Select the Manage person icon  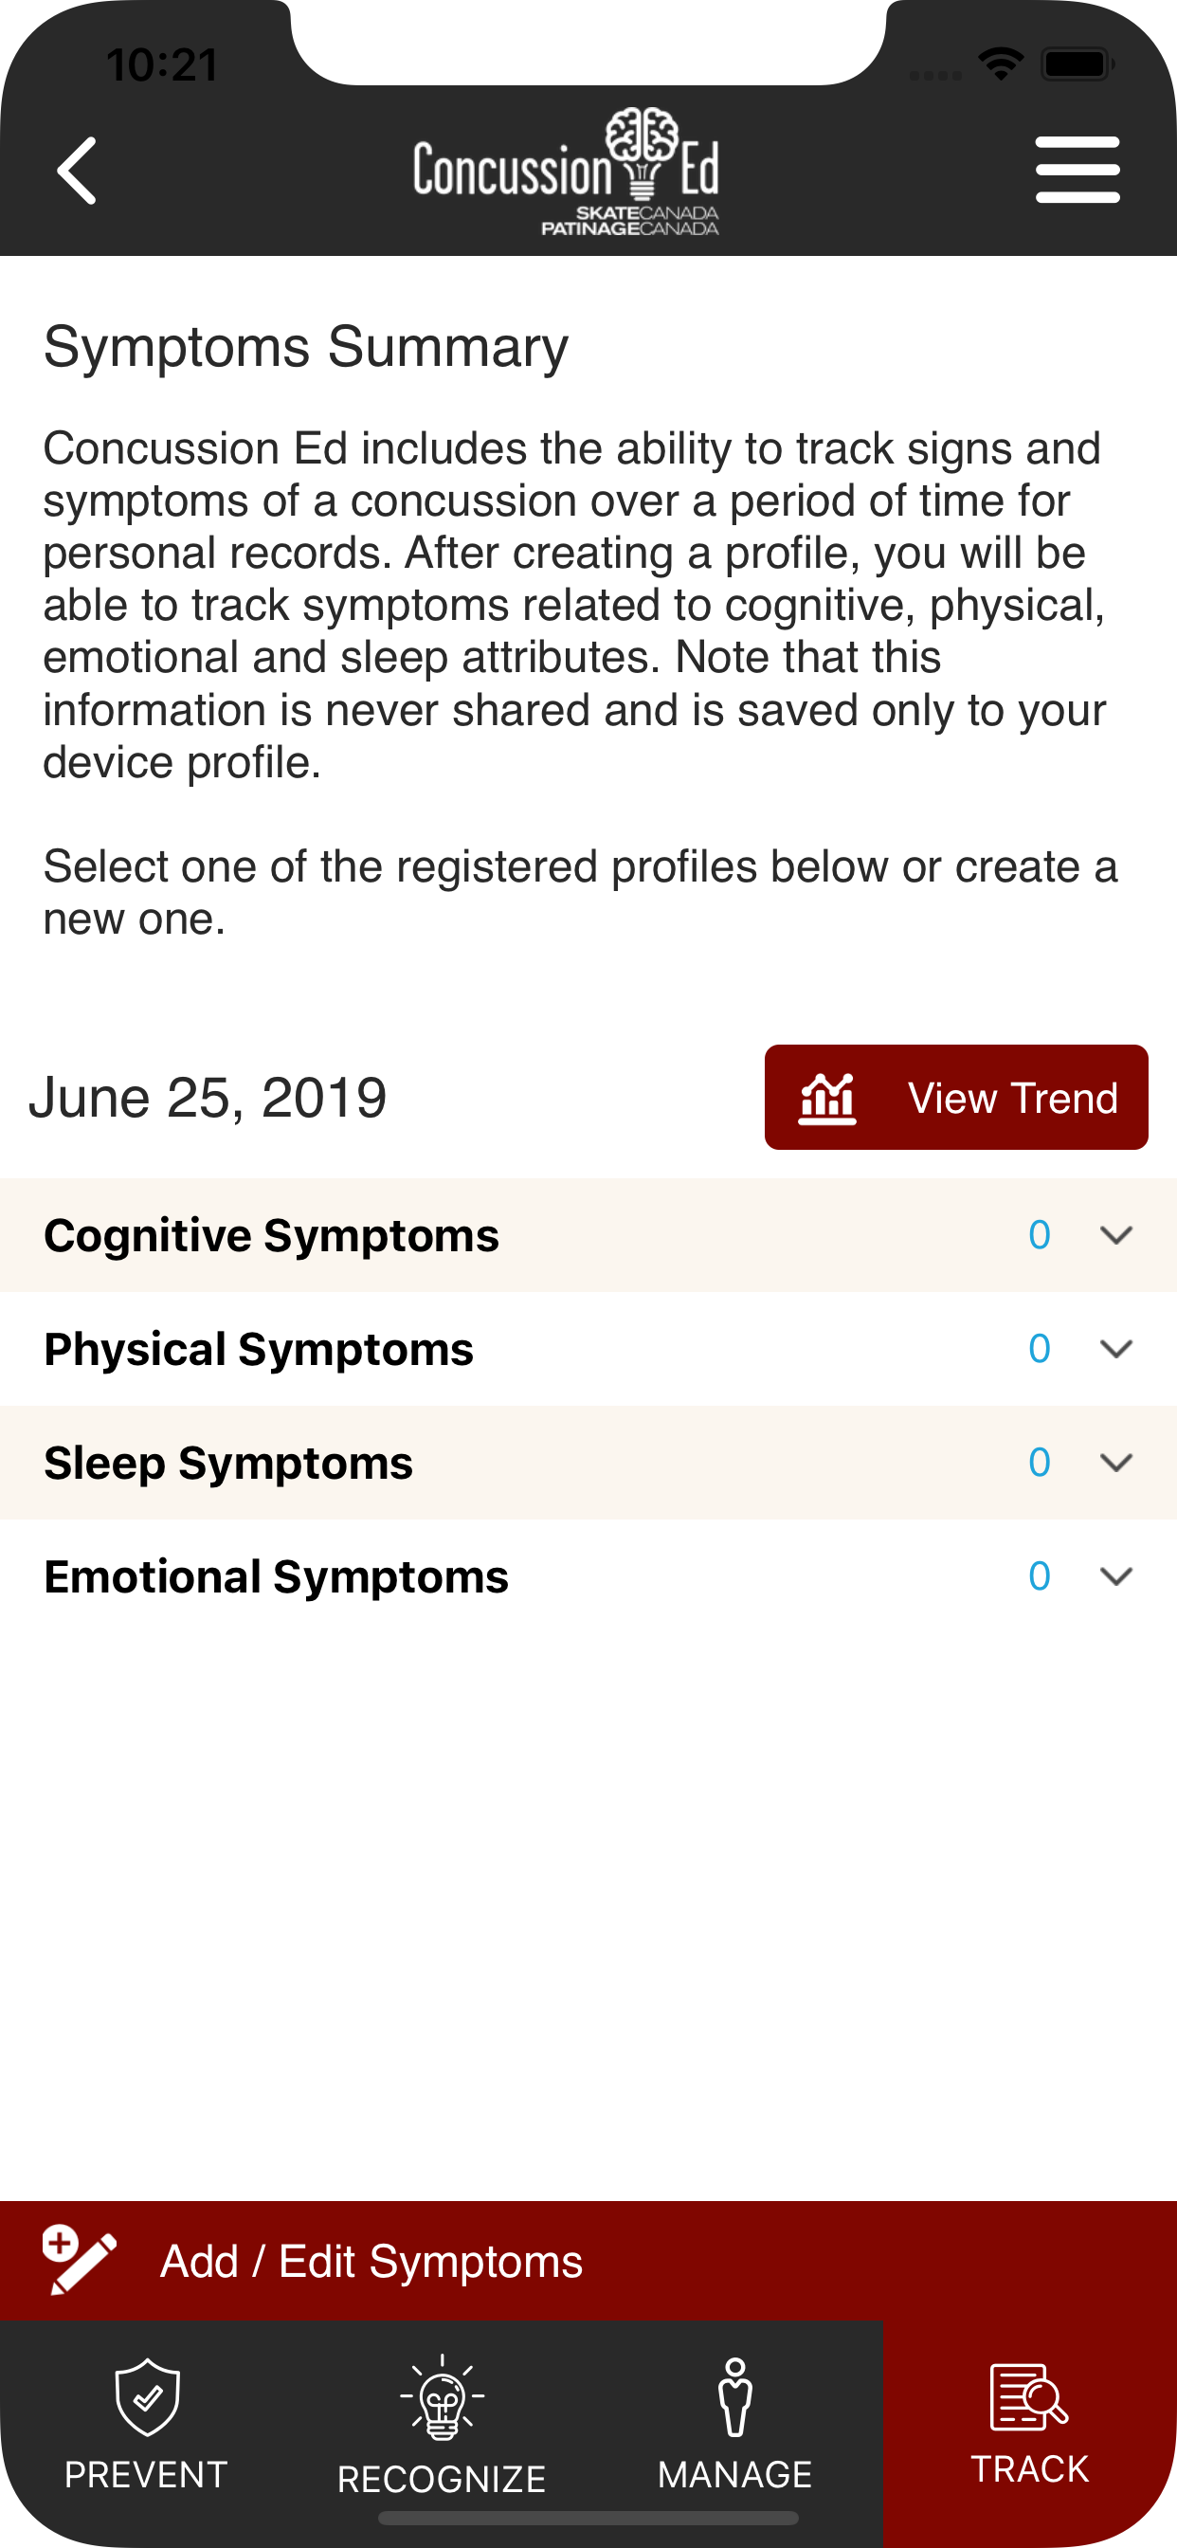tap(734, 2396)
